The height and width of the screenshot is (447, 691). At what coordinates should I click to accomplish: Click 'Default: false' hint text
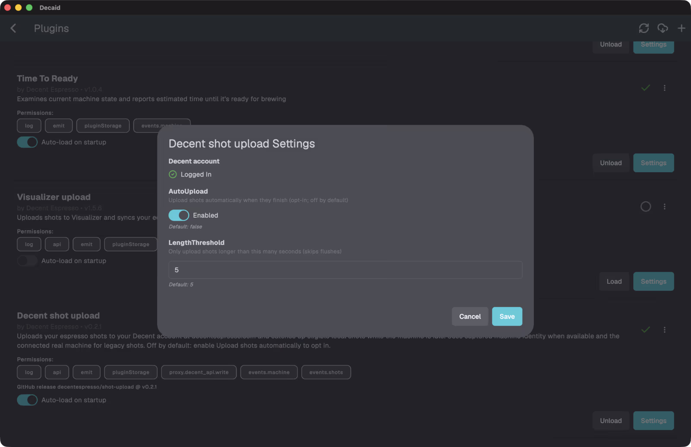[185, 227]
